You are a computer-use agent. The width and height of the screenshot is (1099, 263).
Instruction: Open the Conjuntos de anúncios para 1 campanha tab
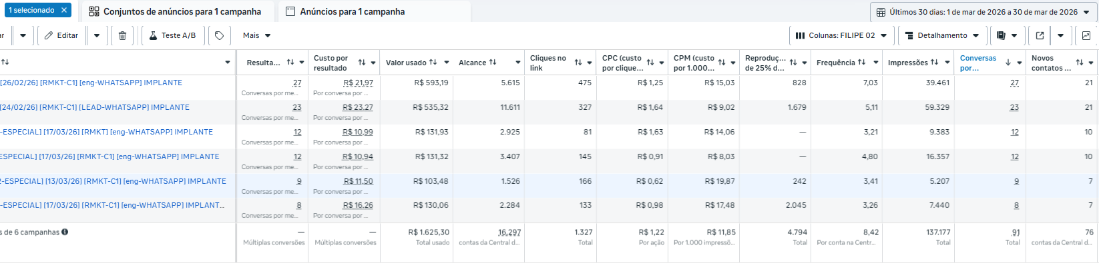[176, 11]
